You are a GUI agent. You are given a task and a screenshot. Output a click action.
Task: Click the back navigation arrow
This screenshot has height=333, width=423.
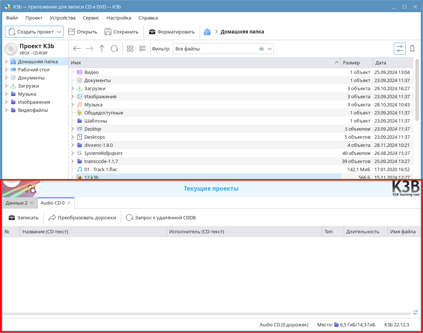[77, 49]
